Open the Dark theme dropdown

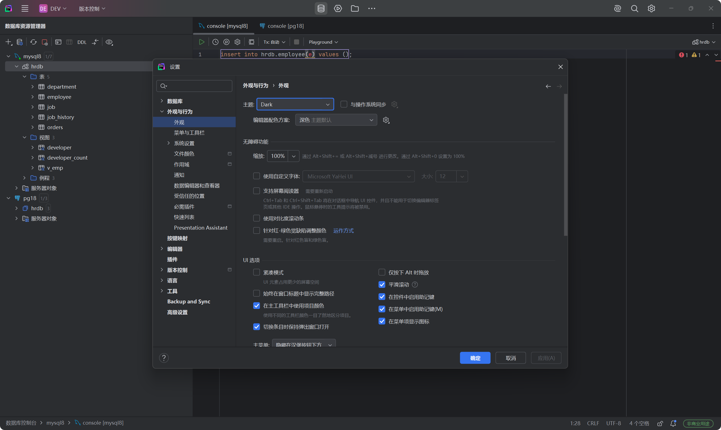pos(295,104)
